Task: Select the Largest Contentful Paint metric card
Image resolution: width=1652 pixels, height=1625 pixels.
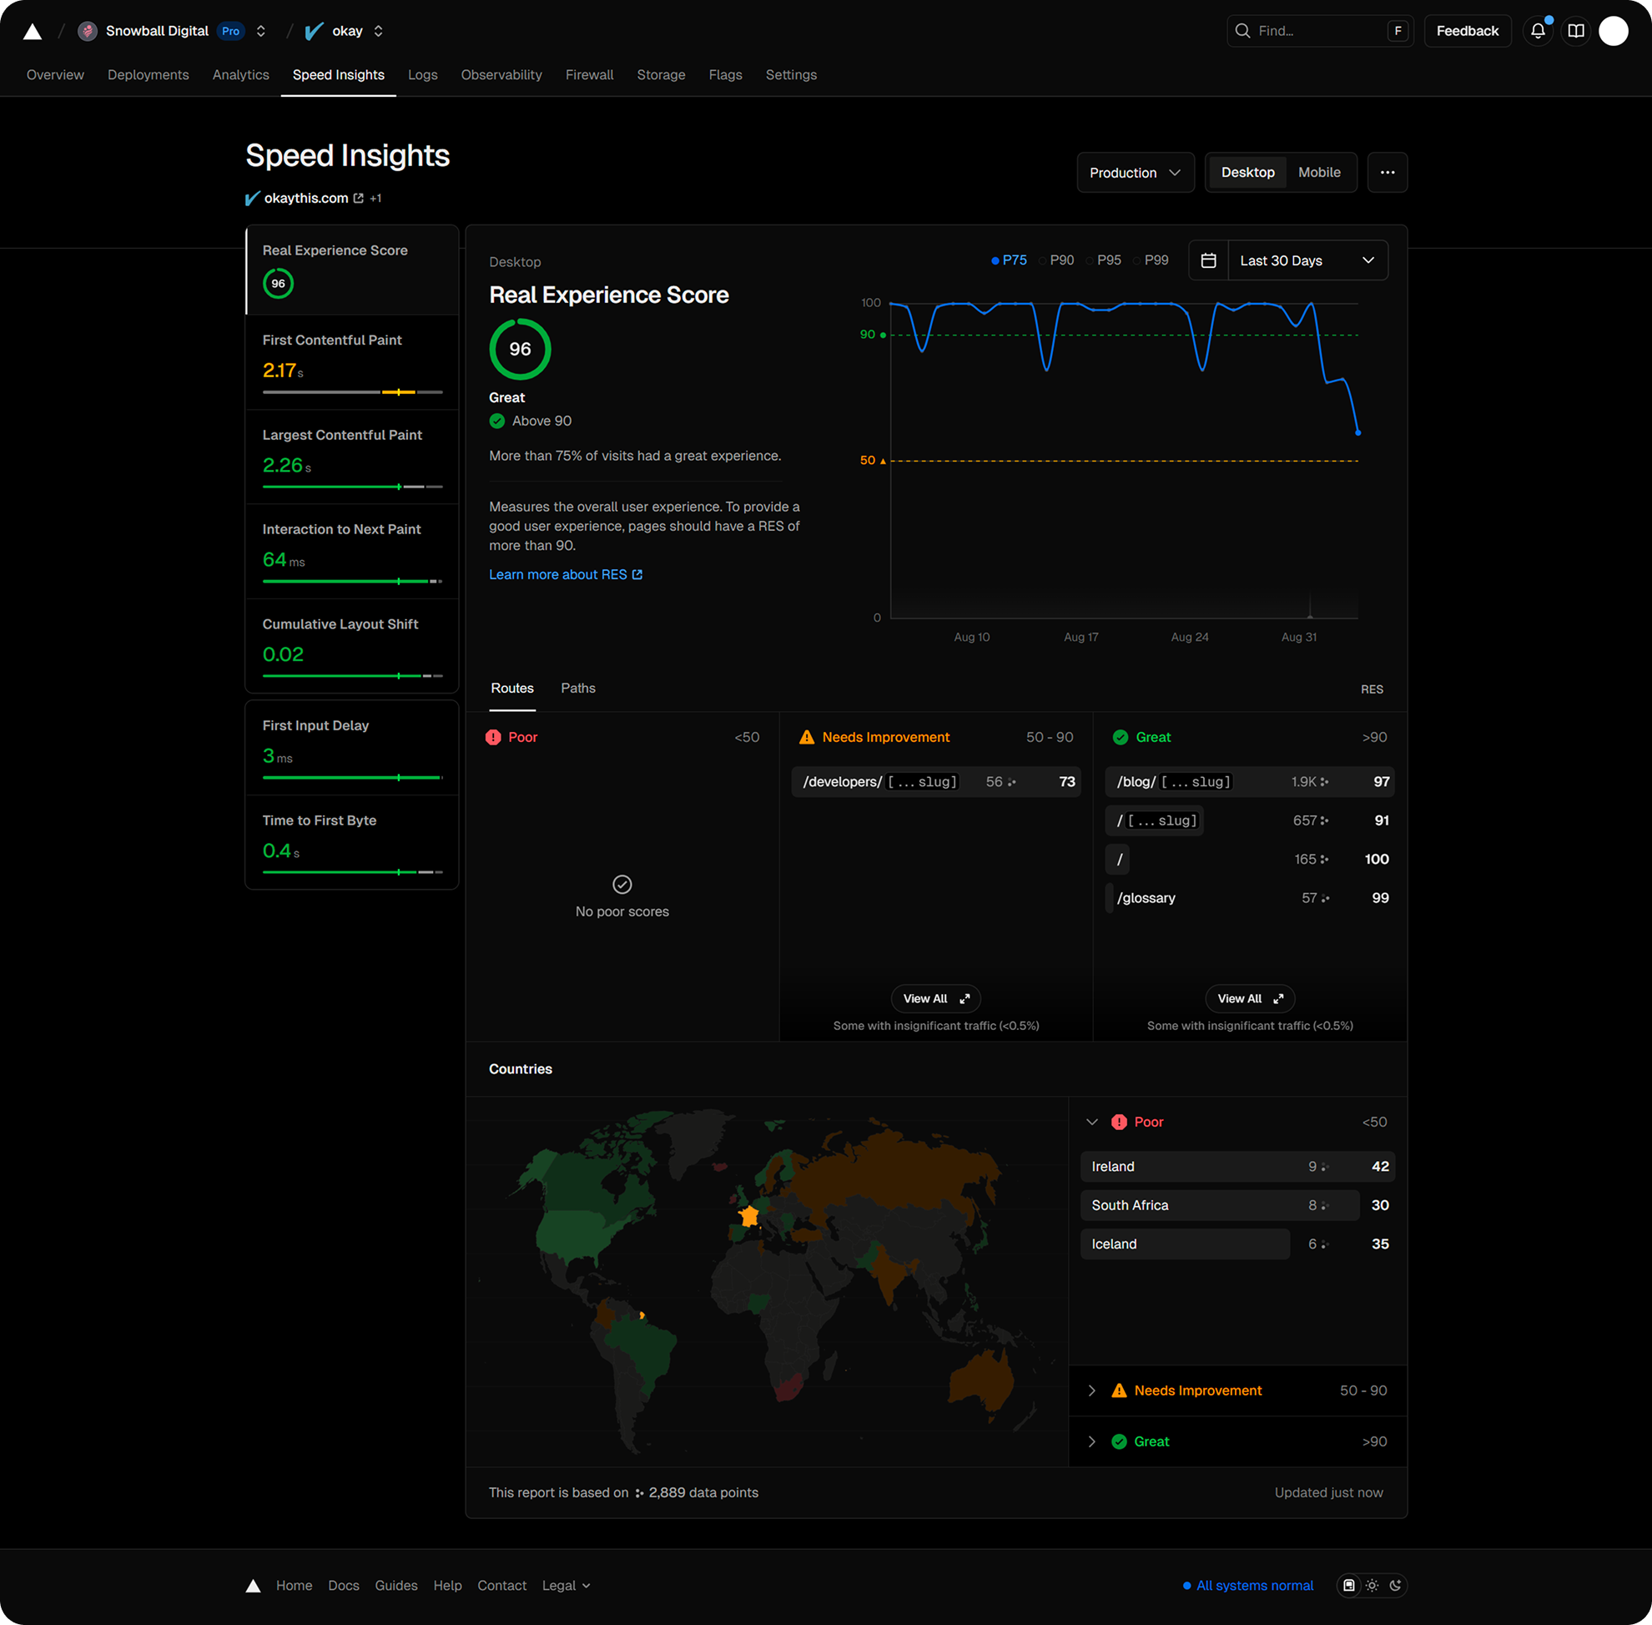Action: point(351,457)
